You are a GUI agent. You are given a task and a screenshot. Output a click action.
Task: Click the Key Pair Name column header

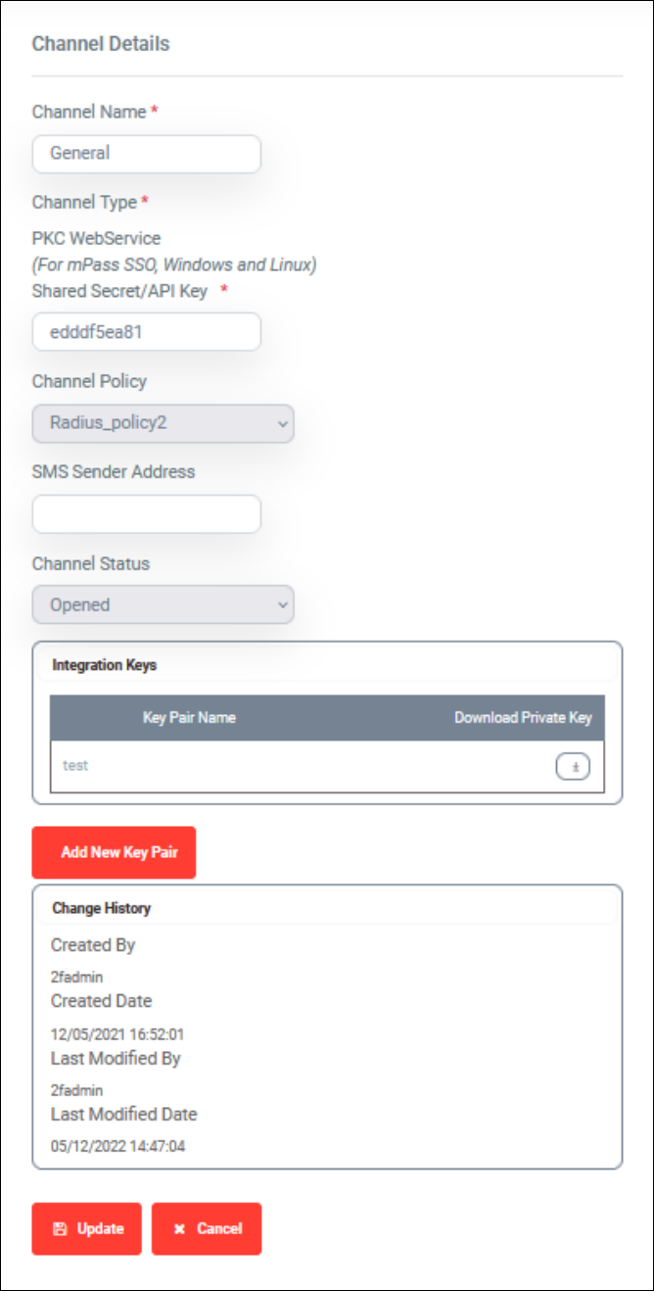coord(189,717)
